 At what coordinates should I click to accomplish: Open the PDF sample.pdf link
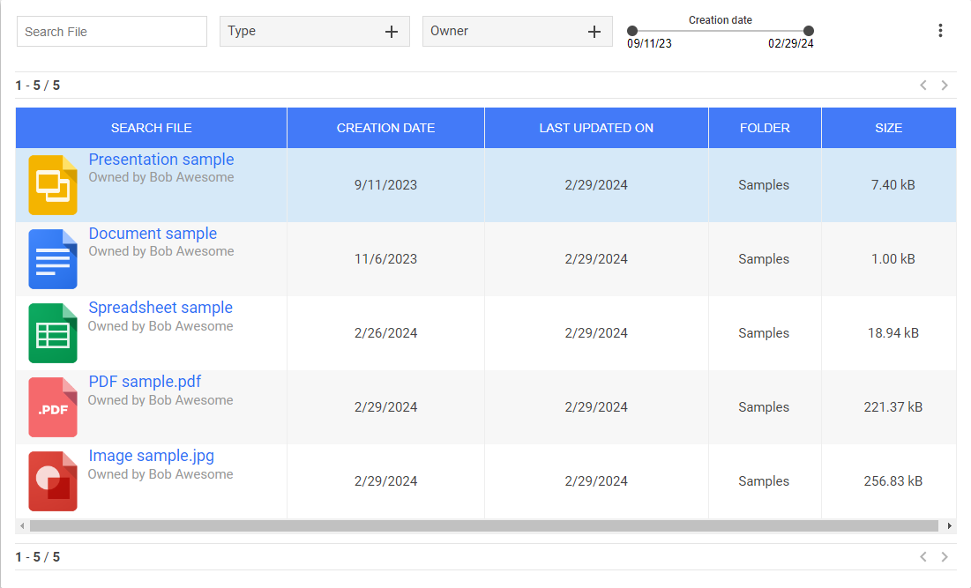point(145,382)
